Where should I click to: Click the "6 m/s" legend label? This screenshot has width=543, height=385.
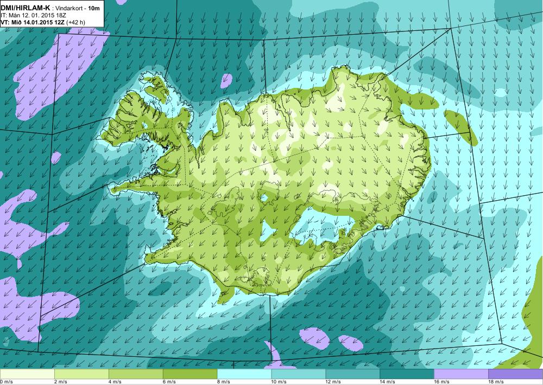pos(169,382)
